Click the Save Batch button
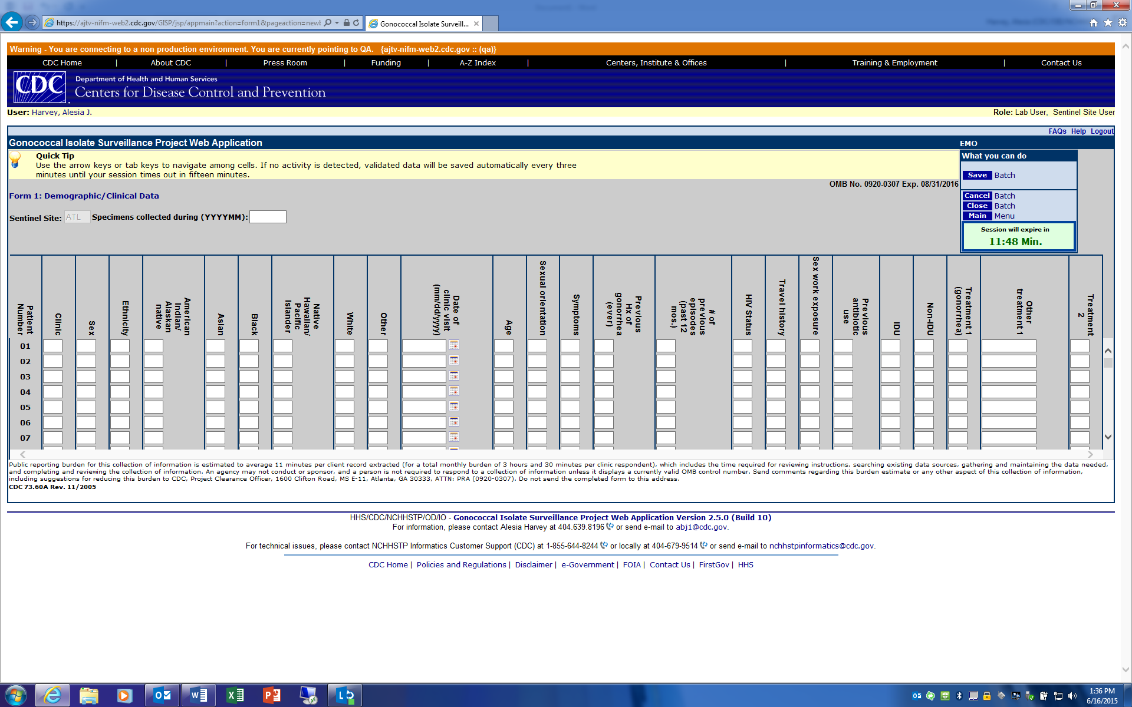Screen dimensions: 1132x707 [x=977, y=175]
